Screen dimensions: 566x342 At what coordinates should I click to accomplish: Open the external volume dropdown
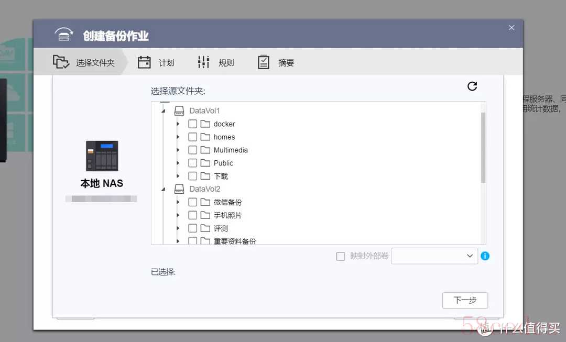[434, 256]
